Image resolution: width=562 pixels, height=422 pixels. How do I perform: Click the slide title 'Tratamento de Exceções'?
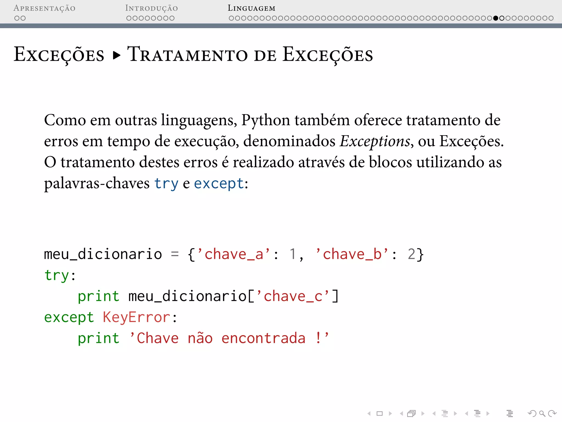click(x=250, y=55)
